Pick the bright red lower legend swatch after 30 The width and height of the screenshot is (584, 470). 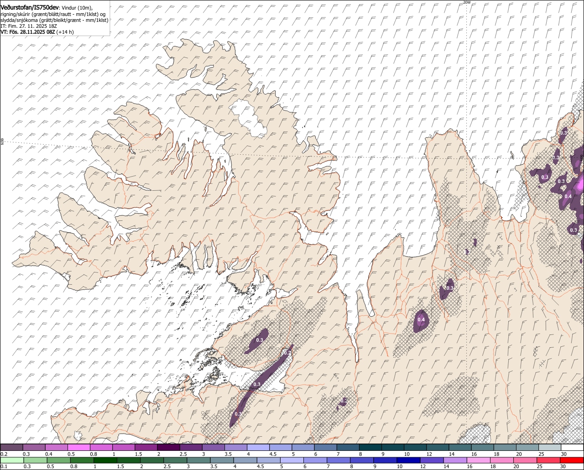coord(573,460)
